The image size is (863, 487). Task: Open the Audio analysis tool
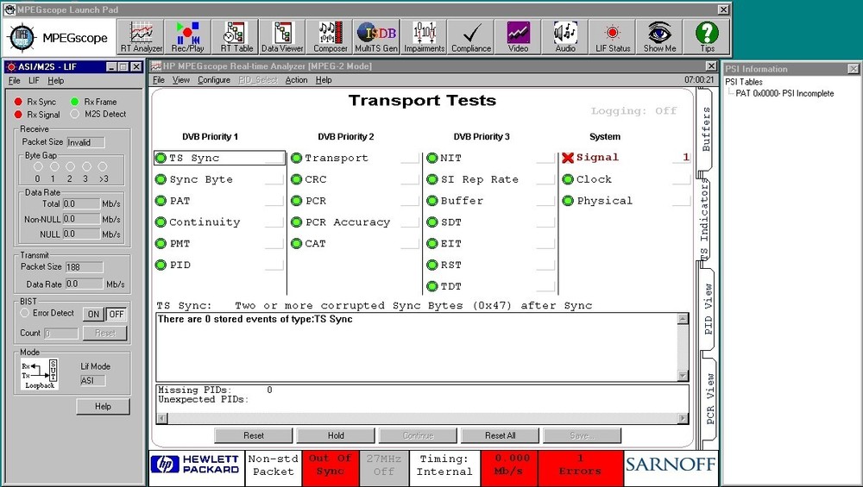point(565,37)
